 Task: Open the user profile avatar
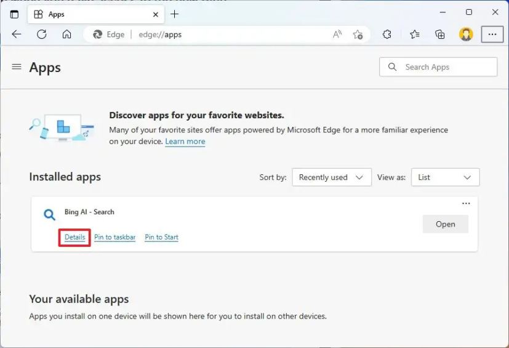coord(466,34)
